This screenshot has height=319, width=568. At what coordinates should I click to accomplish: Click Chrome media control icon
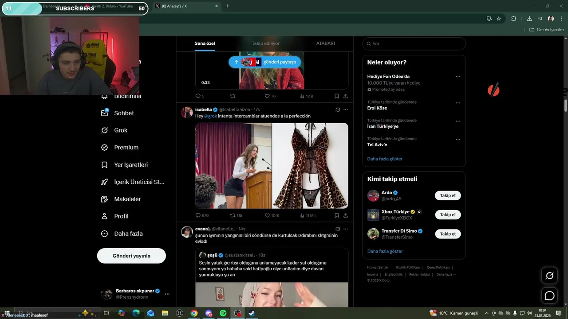pyautogui.click(x=540, y=19)
